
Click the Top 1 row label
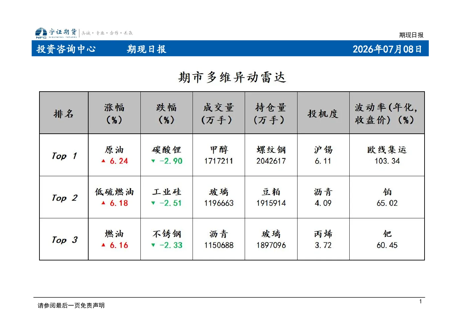tap(64, 156)
